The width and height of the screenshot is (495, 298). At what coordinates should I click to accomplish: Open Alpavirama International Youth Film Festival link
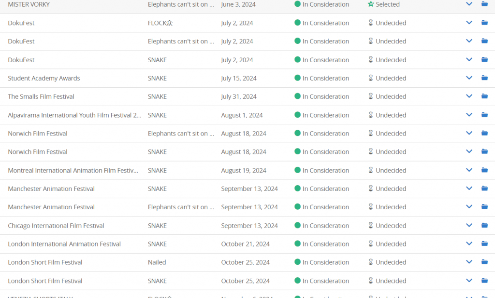(x=74, y=115)
